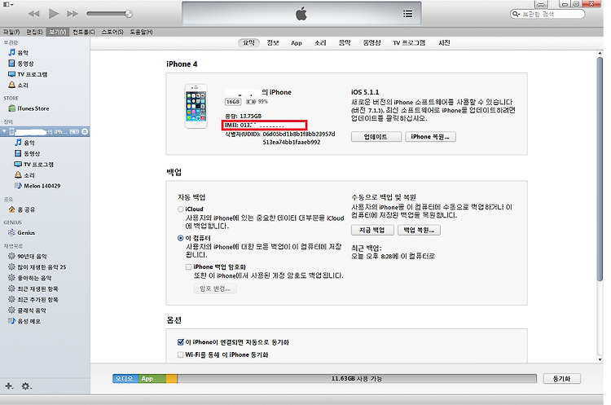
Task: Click the 16GB capacity badge
Action: 233,102
